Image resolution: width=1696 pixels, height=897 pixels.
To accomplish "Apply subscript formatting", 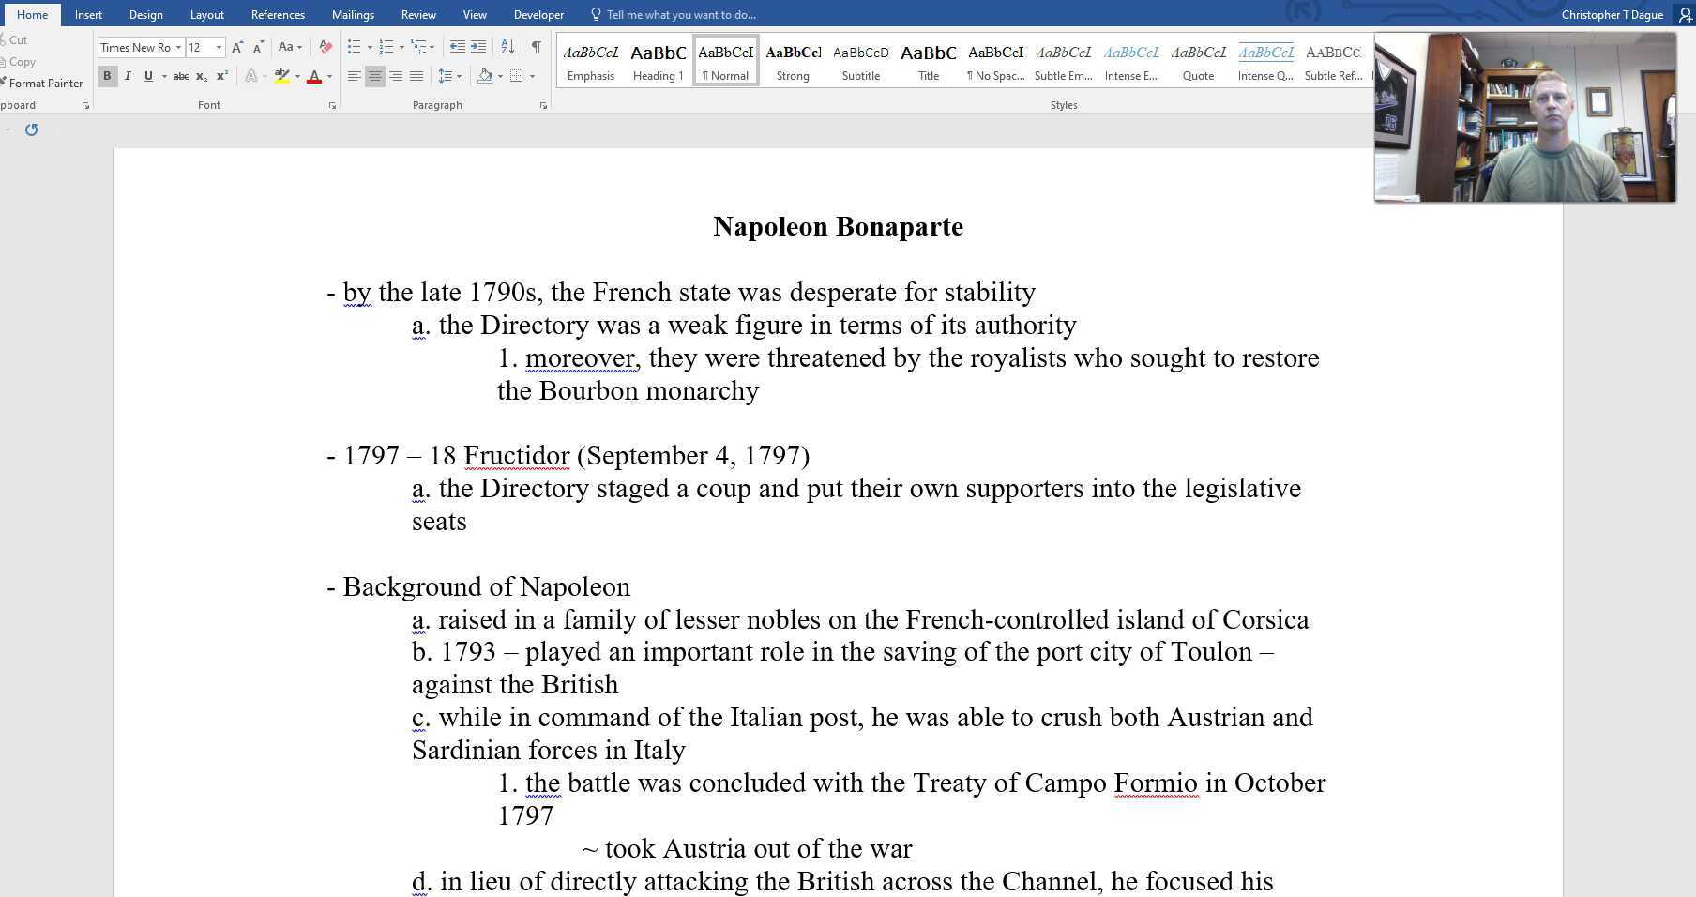I will pos(202,76).
